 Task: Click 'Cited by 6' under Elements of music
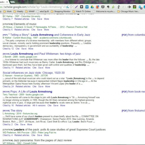(x=8, y=30)
